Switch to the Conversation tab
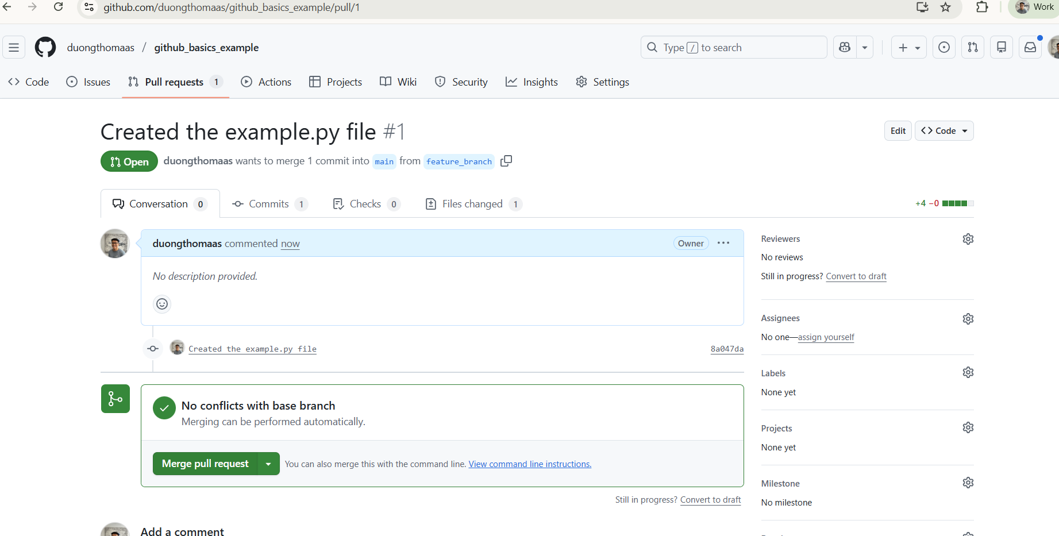This screenshot has height=536, width=1059. [160, 204]
